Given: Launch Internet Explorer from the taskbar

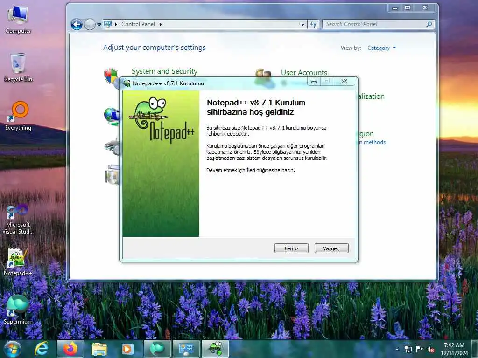Looking at the screenshot, I should pyautogui.click(x=41, y=349).
